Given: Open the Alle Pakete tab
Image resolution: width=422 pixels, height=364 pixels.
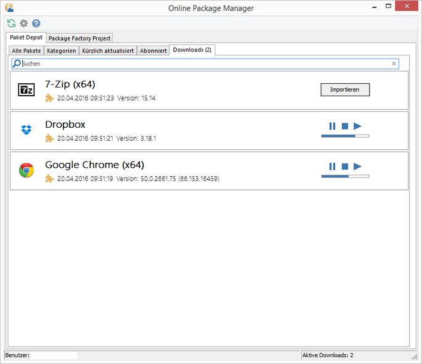Looking at the screenshot, I should tap(26, 51).
